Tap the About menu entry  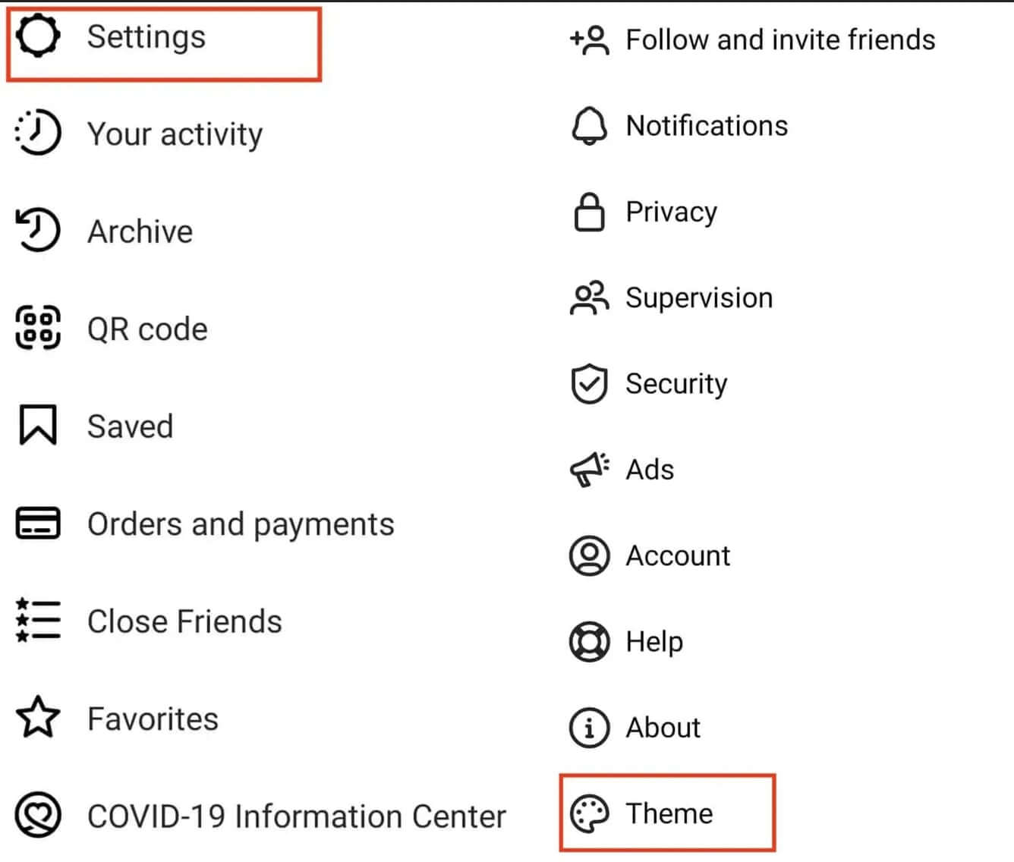coord(663,728)
